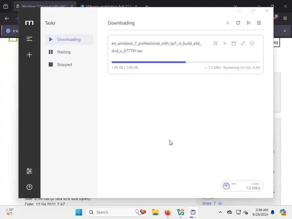
Task: Delete selected tasks with header X icon
Action: coord(228,23)
